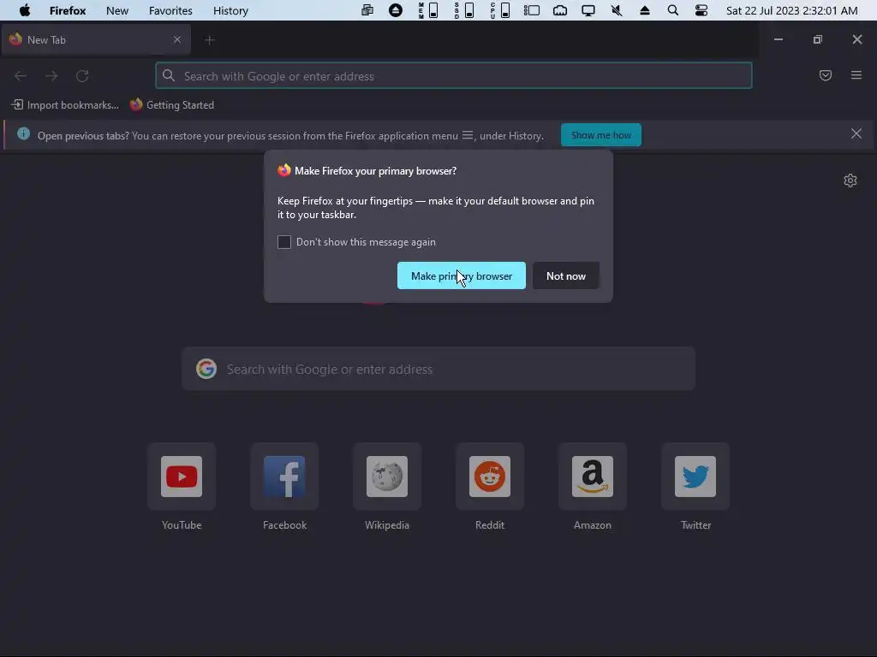Click Import bookmarks in bookmarks toolbar
This screenshot has width=877, height=657.
[x=65, y=105]
